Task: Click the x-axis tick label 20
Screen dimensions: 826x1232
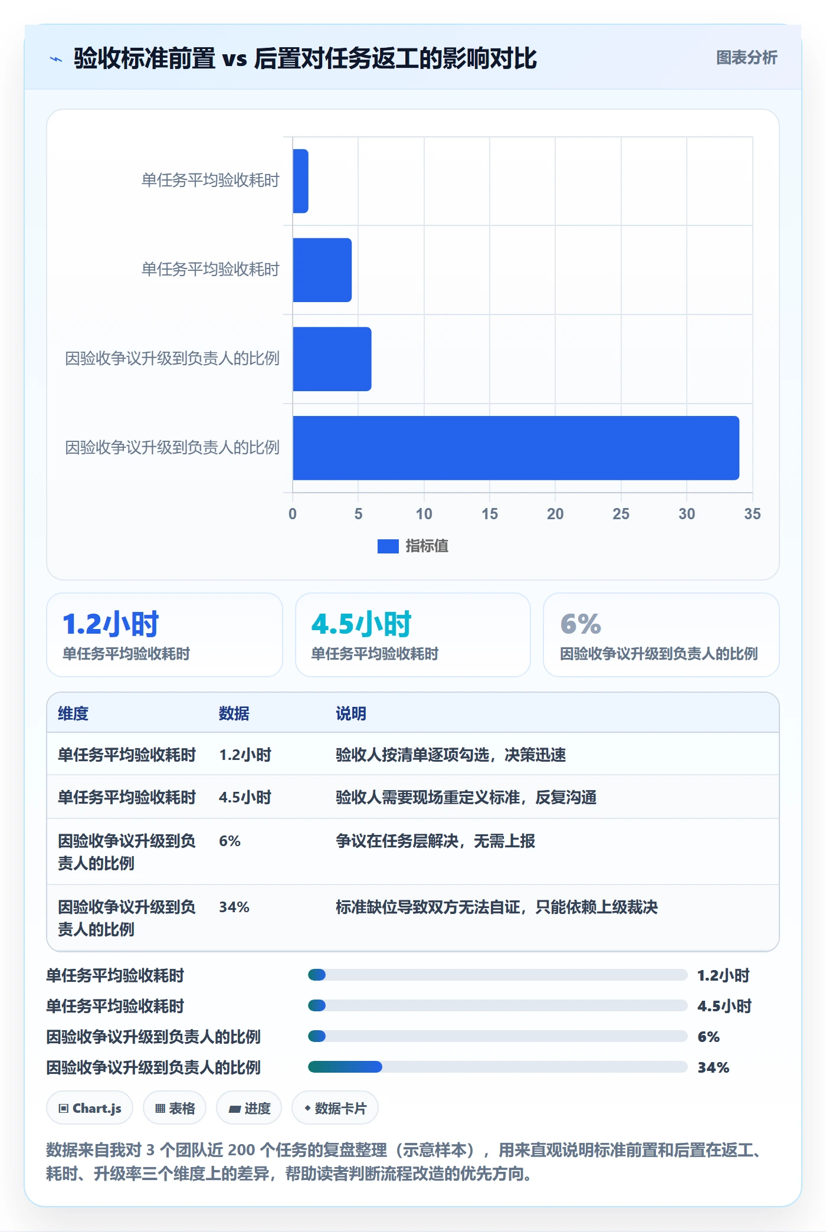Action: 555,514
